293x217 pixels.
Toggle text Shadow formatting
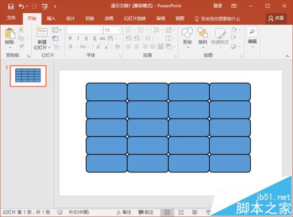pos(94,38)
